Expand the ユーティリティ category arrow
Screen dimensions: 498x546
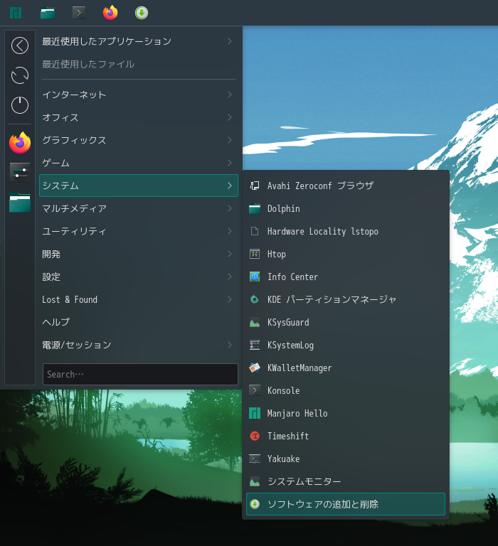click(x=230, y=231)
